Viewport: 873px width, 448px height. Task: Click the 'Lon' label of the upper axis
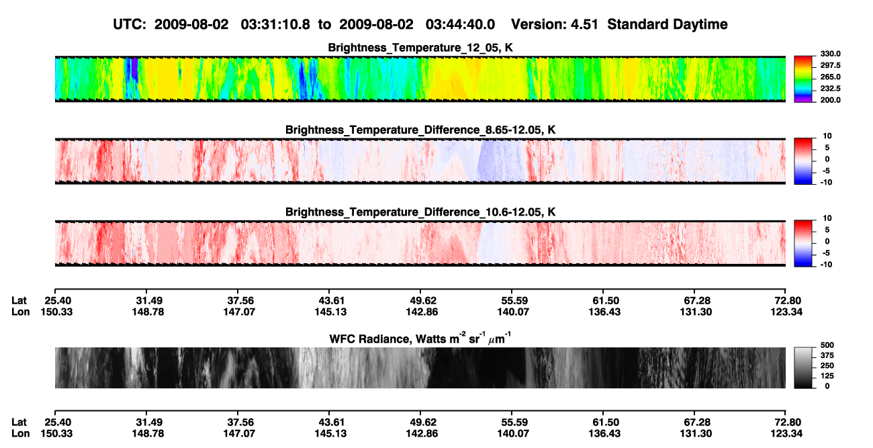tap(21, 312)
